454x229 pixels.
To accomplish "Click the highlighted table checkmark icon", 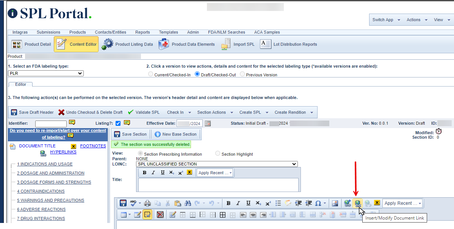I will click(148, 215).
